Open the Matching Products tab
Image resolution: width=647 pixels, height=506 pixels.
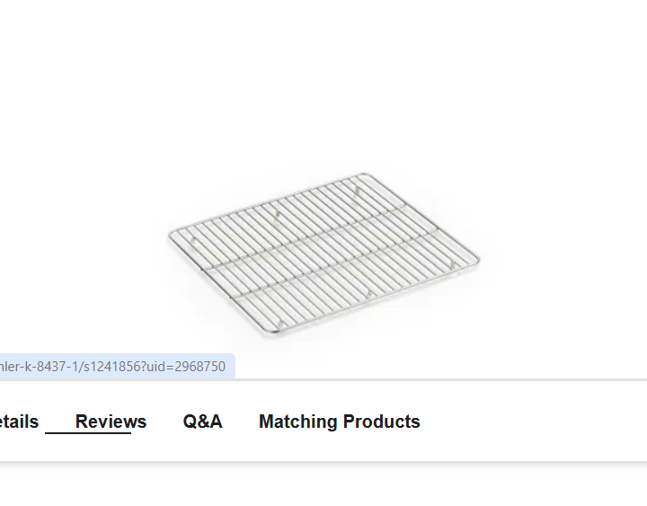click(339, 422)
